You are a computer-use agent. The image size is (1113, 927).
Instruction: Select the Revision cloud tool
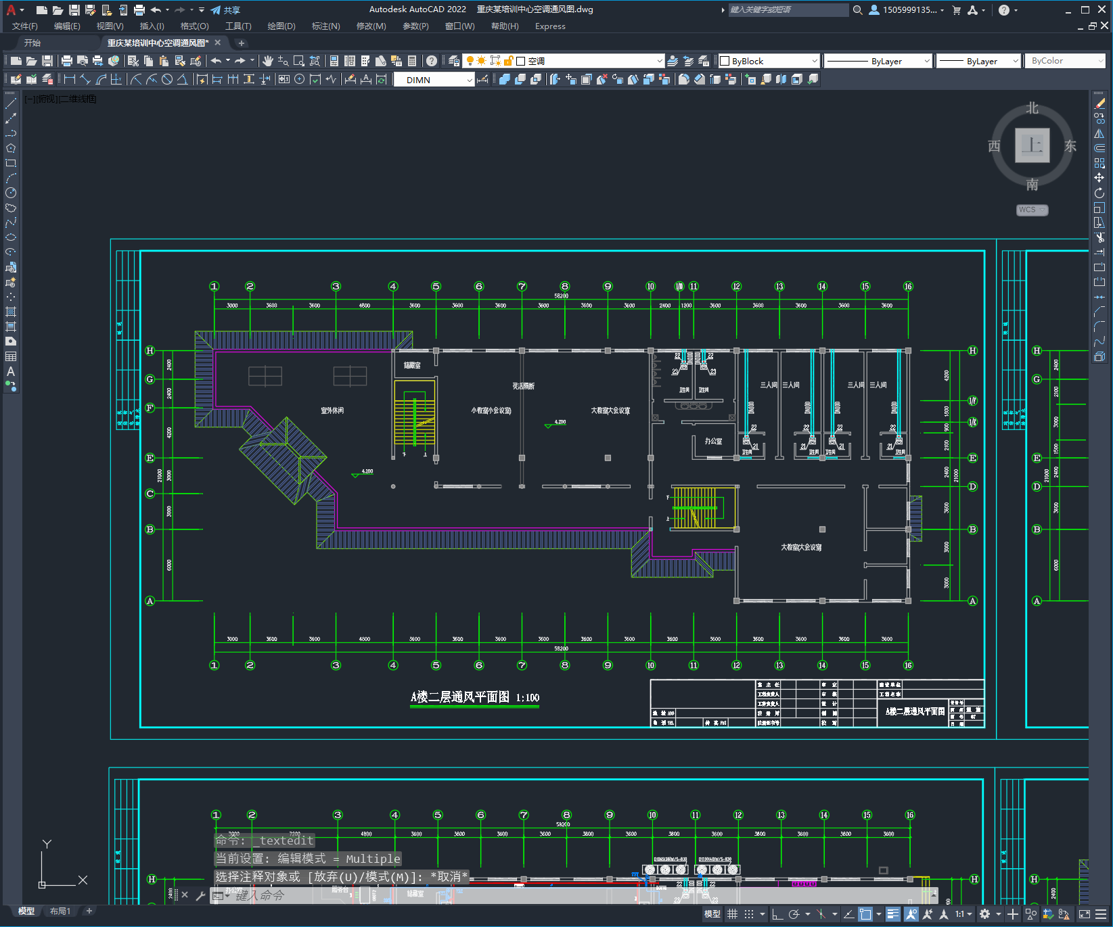11,208
